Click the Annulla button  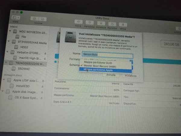click(x=111, y=75)
